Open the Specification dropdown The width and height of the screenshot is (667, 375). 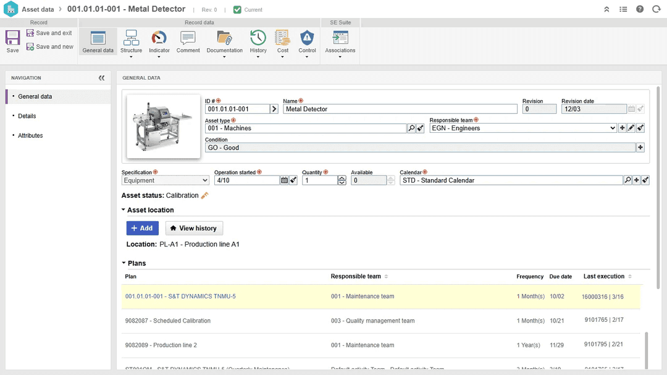pyautogui.click(x=166, y=180)
